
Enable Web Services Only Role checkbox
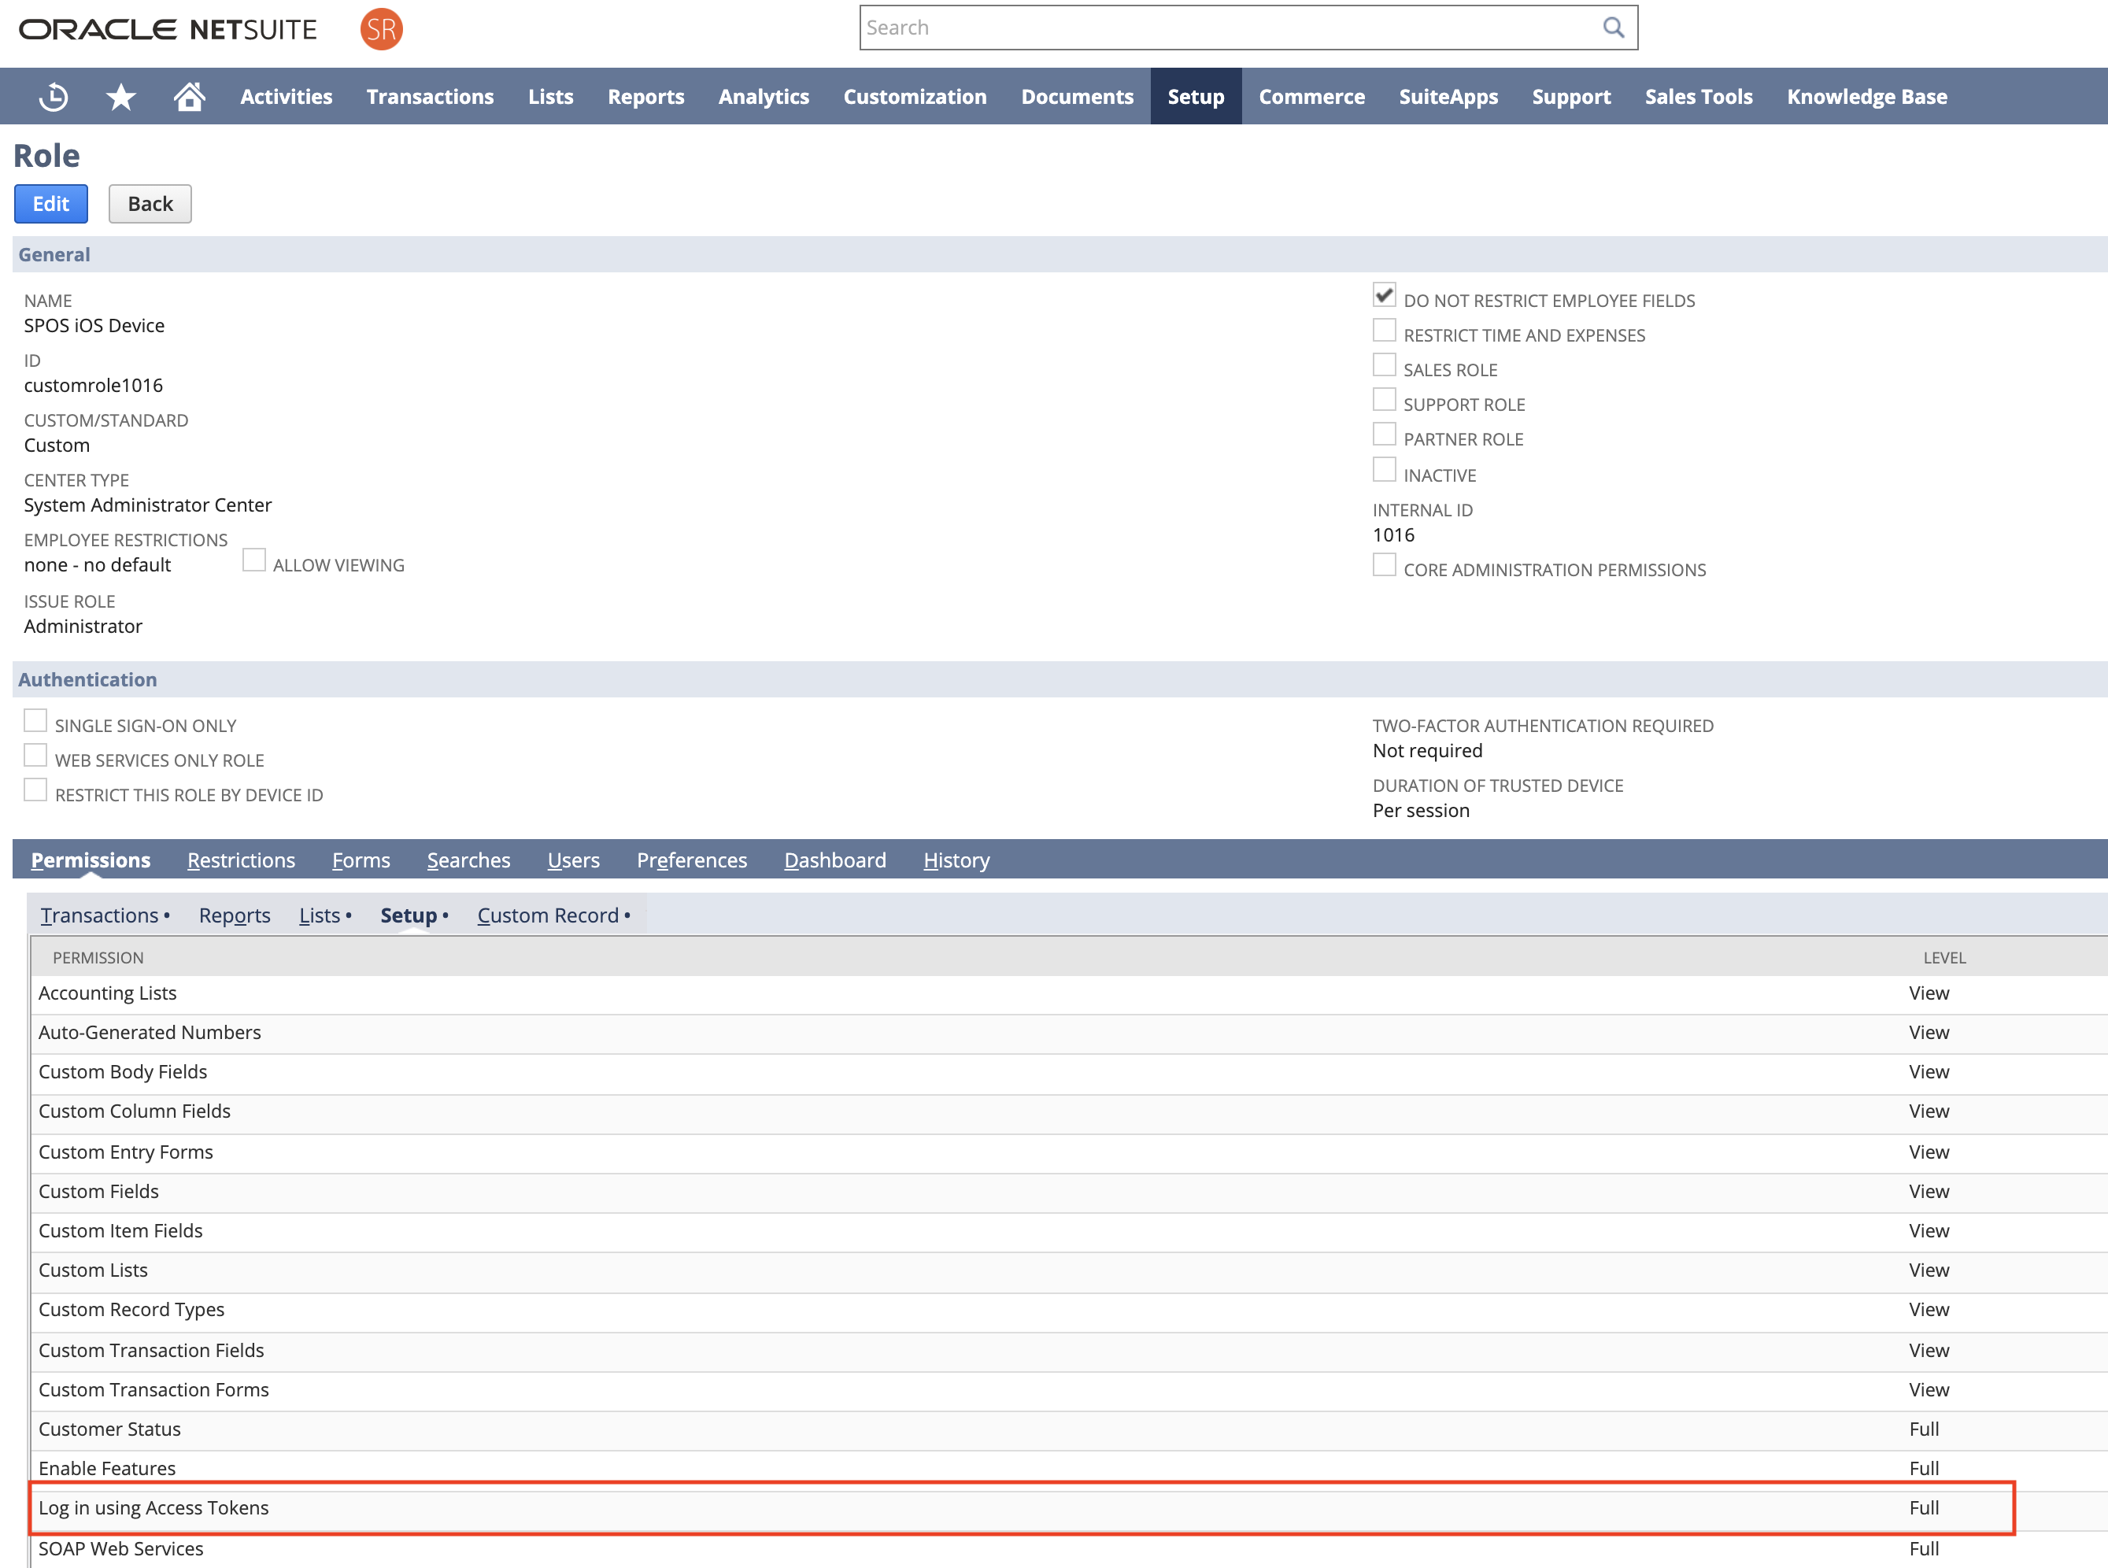pyautogui.click(x=35, y=756)
